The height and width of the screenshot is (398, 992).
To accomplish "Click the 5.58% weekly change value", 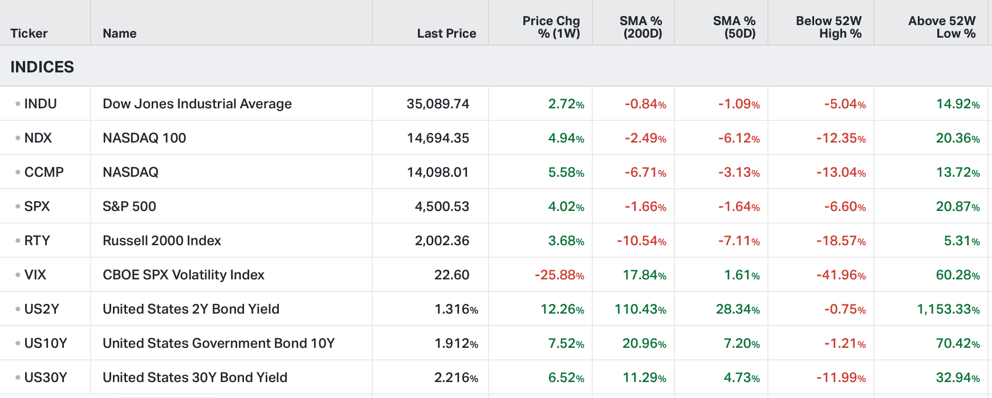I will (x=566, y=172).
